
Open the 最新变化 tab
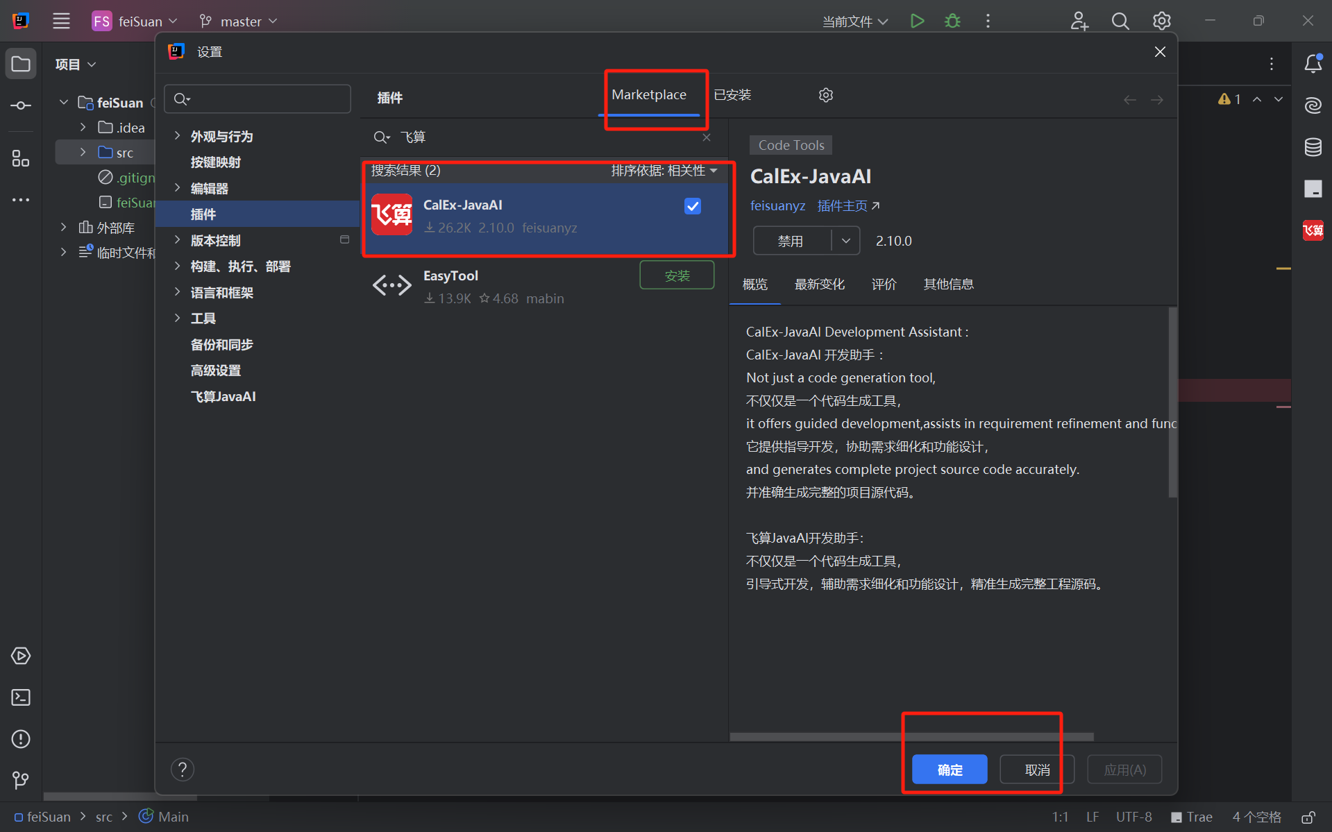click(819, 285)
